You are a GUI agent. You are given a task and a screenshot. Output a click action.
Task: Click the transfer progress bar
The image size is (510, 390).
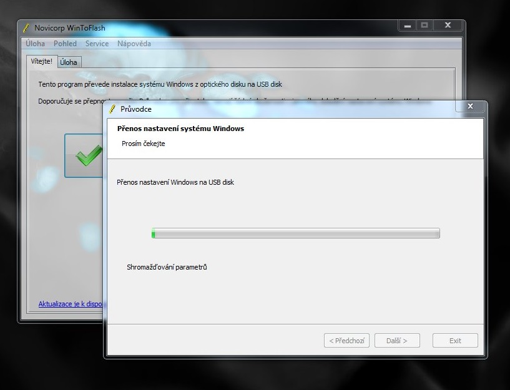click(x=296, y=233)
